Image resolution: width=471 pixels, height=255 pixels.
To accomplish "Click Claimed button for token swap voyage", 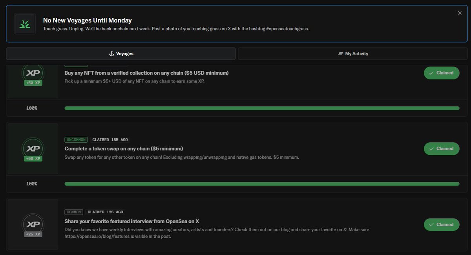I will pyautogui.click(x=442, y=149).
